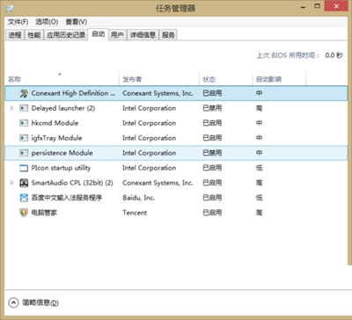This screenshot has width=352, height=320.
Task: Select the Conexant High Definition row name
Action: 73,93
